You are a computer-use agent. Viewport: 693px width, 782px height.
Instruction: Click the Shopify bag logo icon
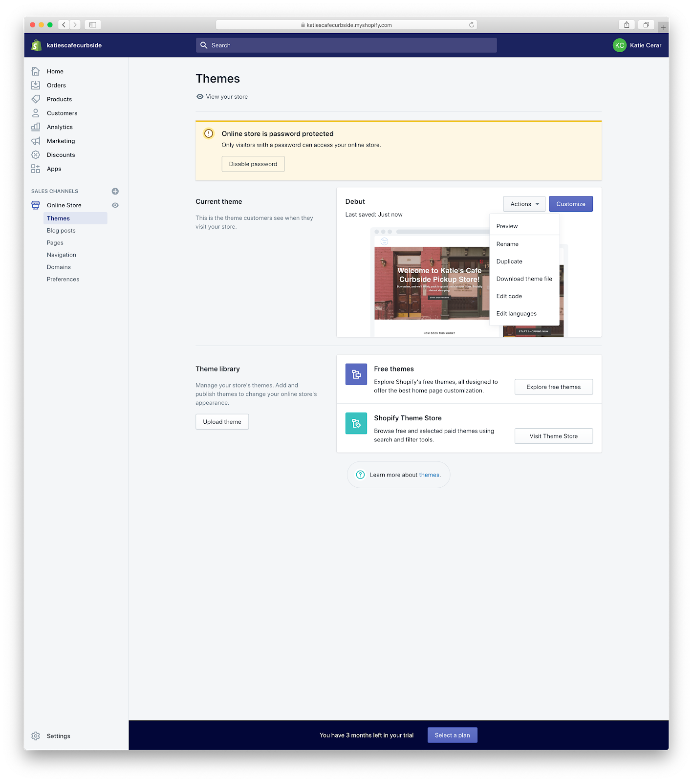click(x=36, y=45)
